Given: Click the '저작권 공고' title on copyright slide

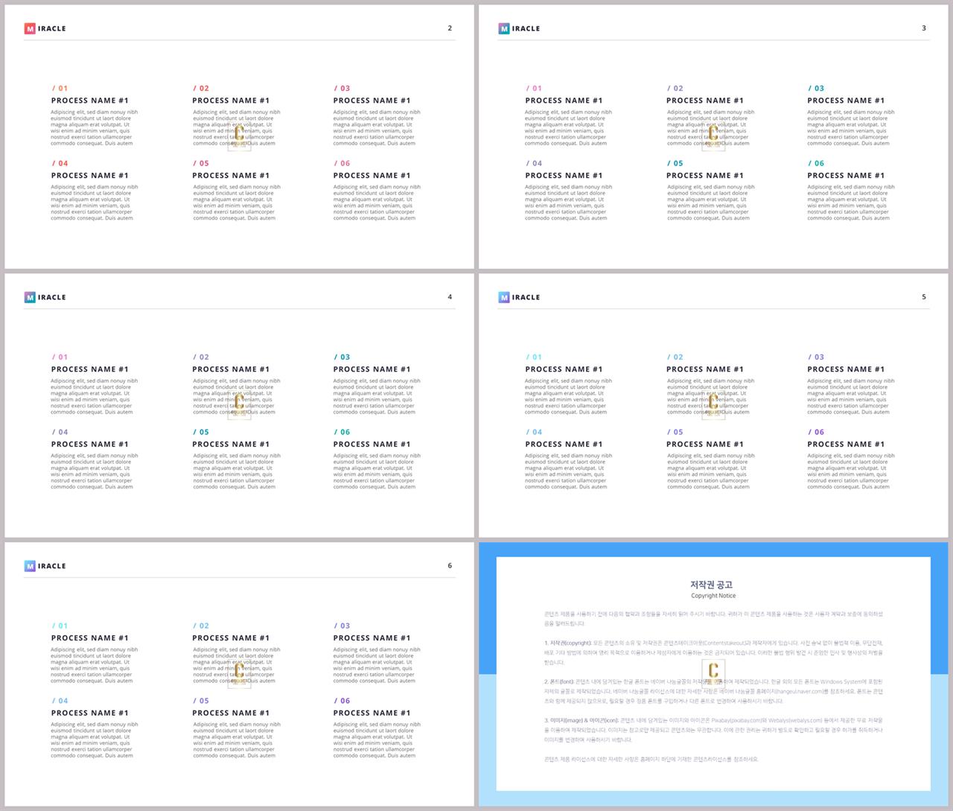Looking at the screenshot, I should click(713, 585).
